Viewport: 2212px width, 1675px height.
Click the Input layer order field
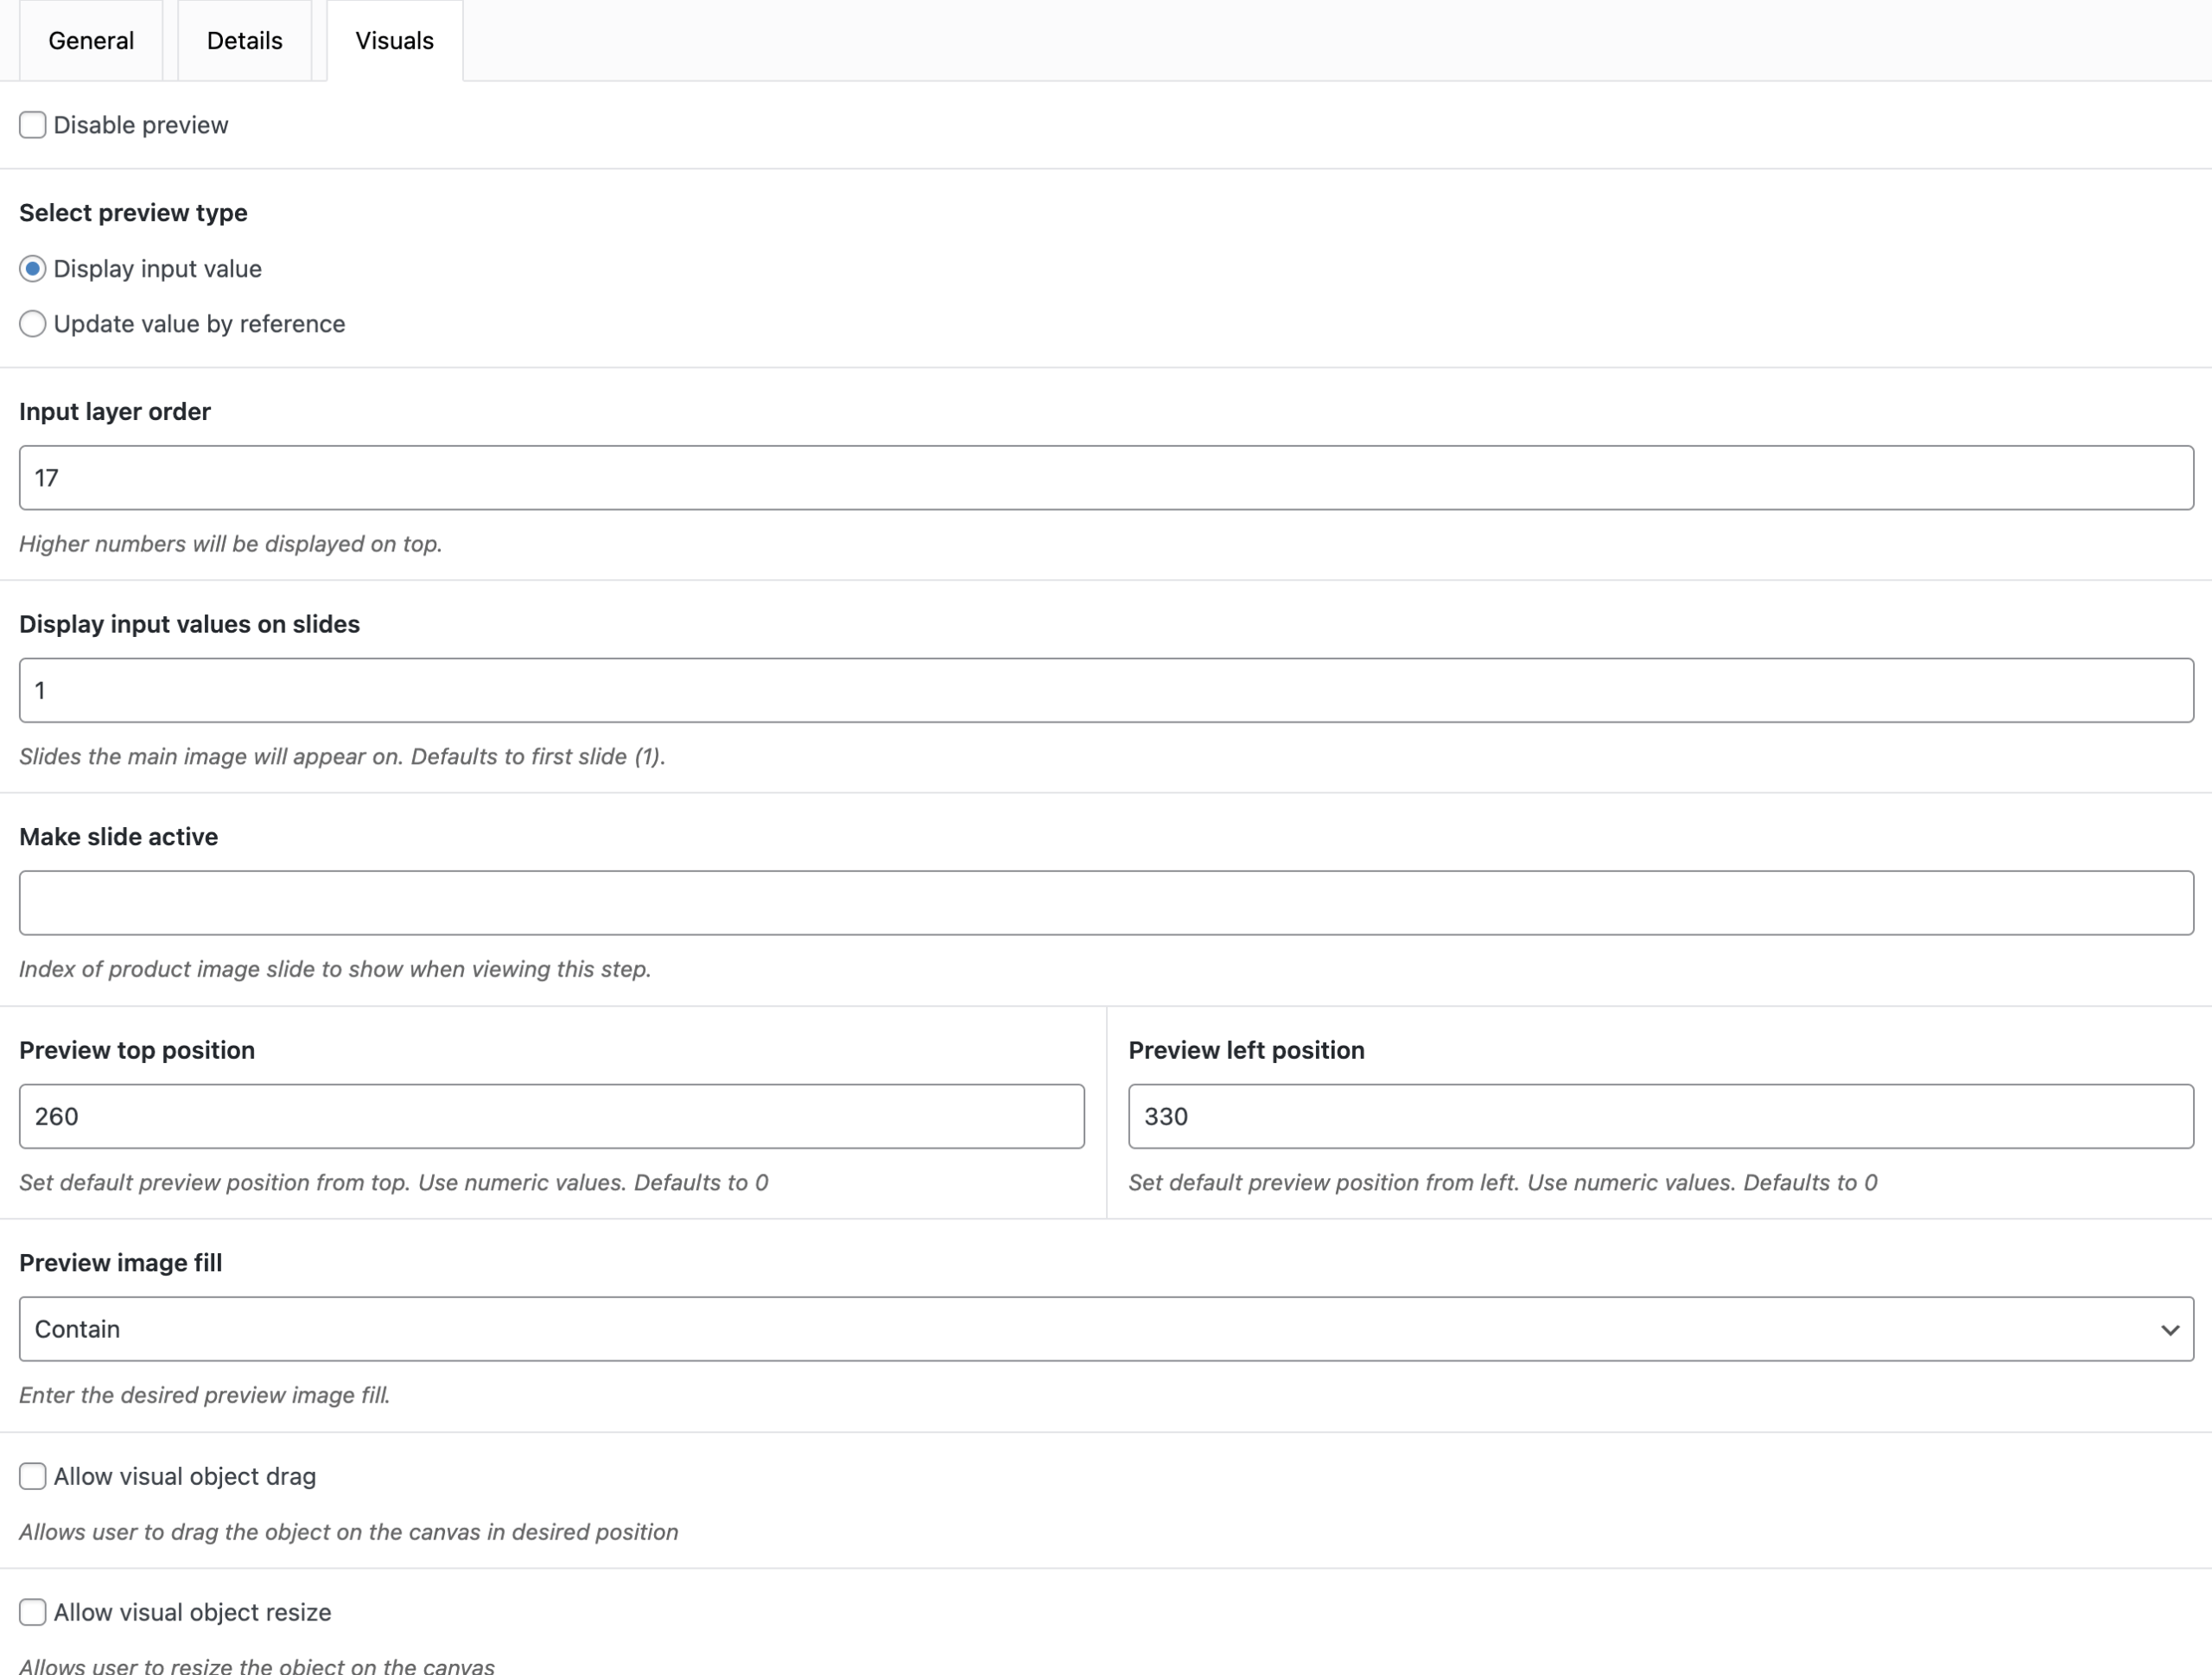click(x=1105, y=478)
